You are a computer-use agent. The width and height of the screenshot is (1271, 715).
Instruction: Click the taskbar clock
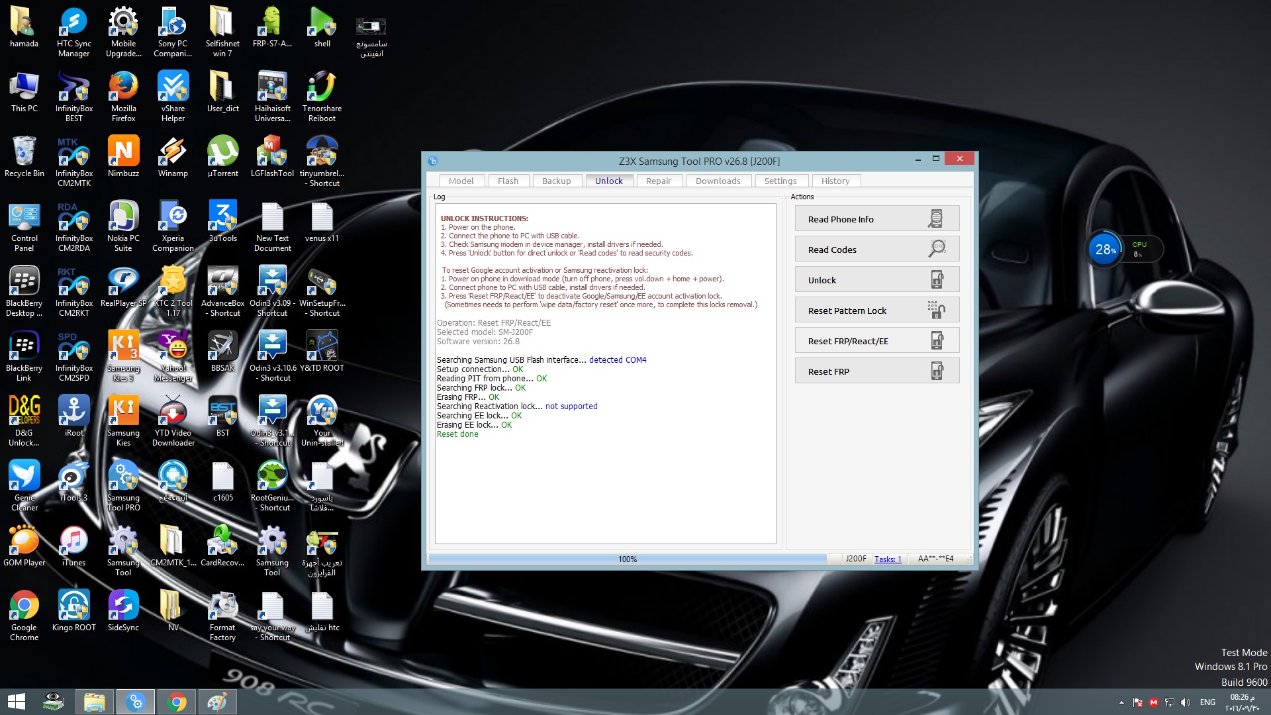(1243, 702)
